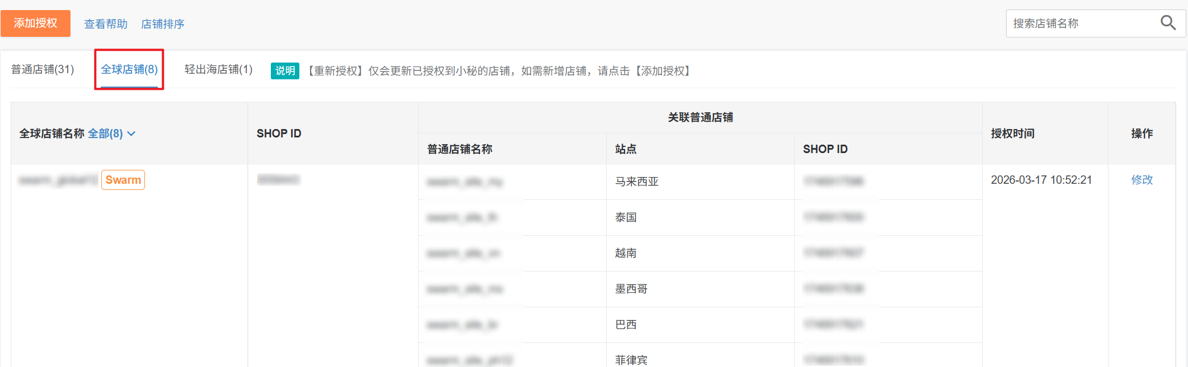Click the orange Swarm tag
Screen dimensions: 1188x367
click(123, 180)
